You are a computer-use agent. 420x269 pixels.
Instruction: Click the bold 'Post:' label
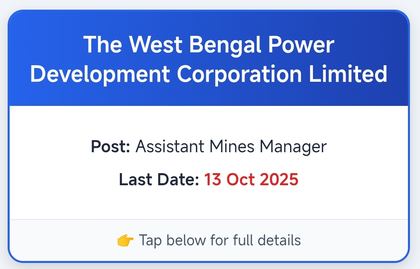pyautogui.click(x=111, y=147)
